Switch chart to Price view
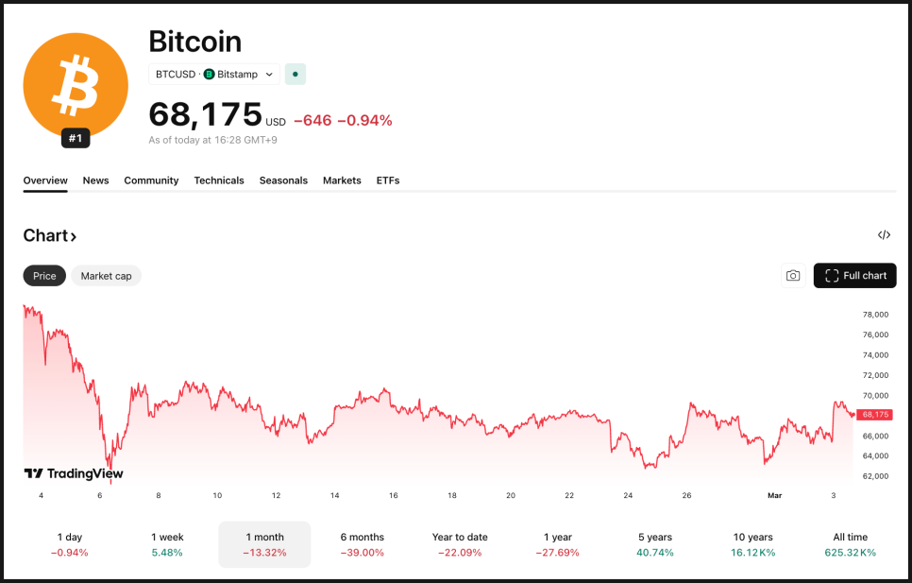The height and width of the screenshot is (583, 912). point(44,276)
